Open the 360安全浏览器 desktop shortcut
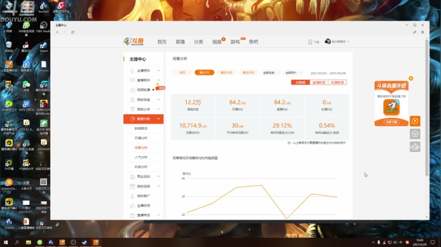441x247 pixels. pos(26,29)
